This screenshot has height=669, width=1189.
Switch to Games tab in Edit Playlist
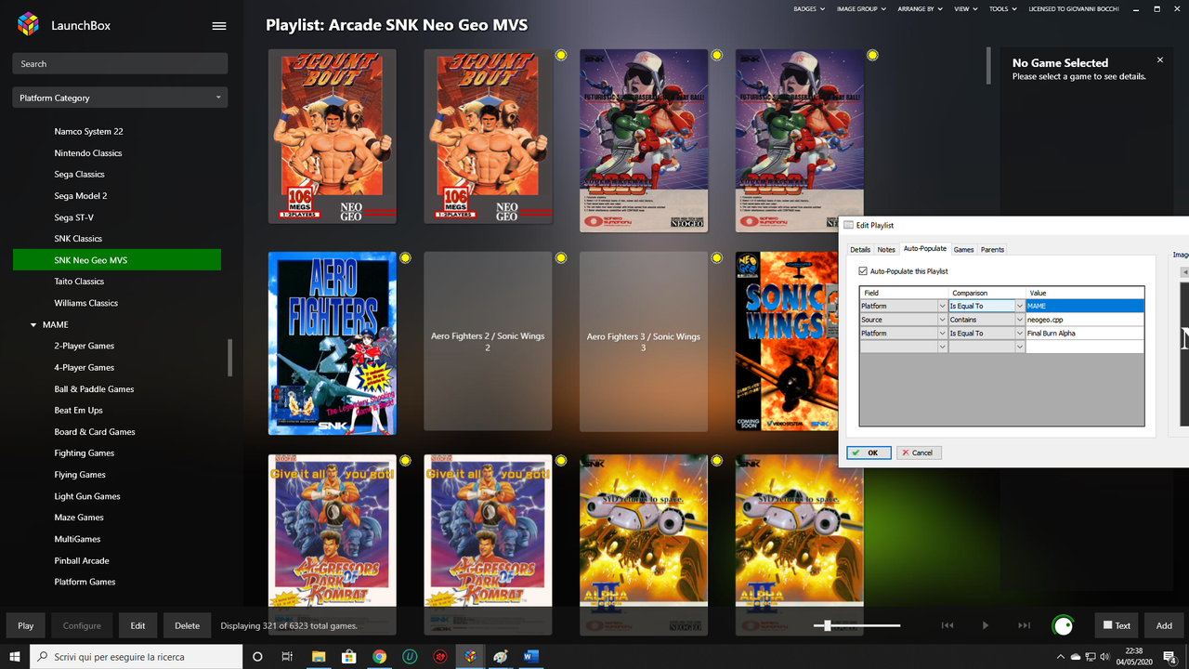pos(963,249)
